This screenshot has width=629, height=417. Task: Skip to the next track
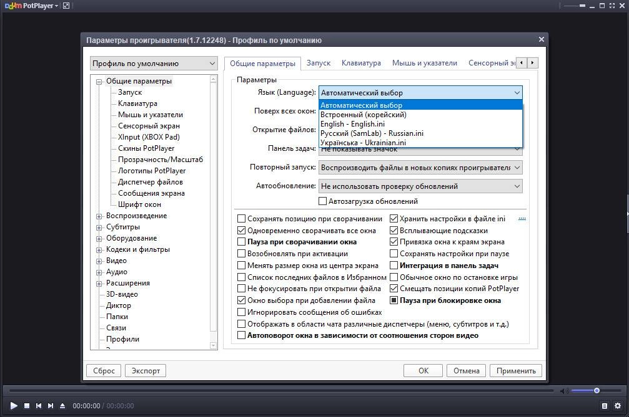pyautogui.click(x=51, y=406)
